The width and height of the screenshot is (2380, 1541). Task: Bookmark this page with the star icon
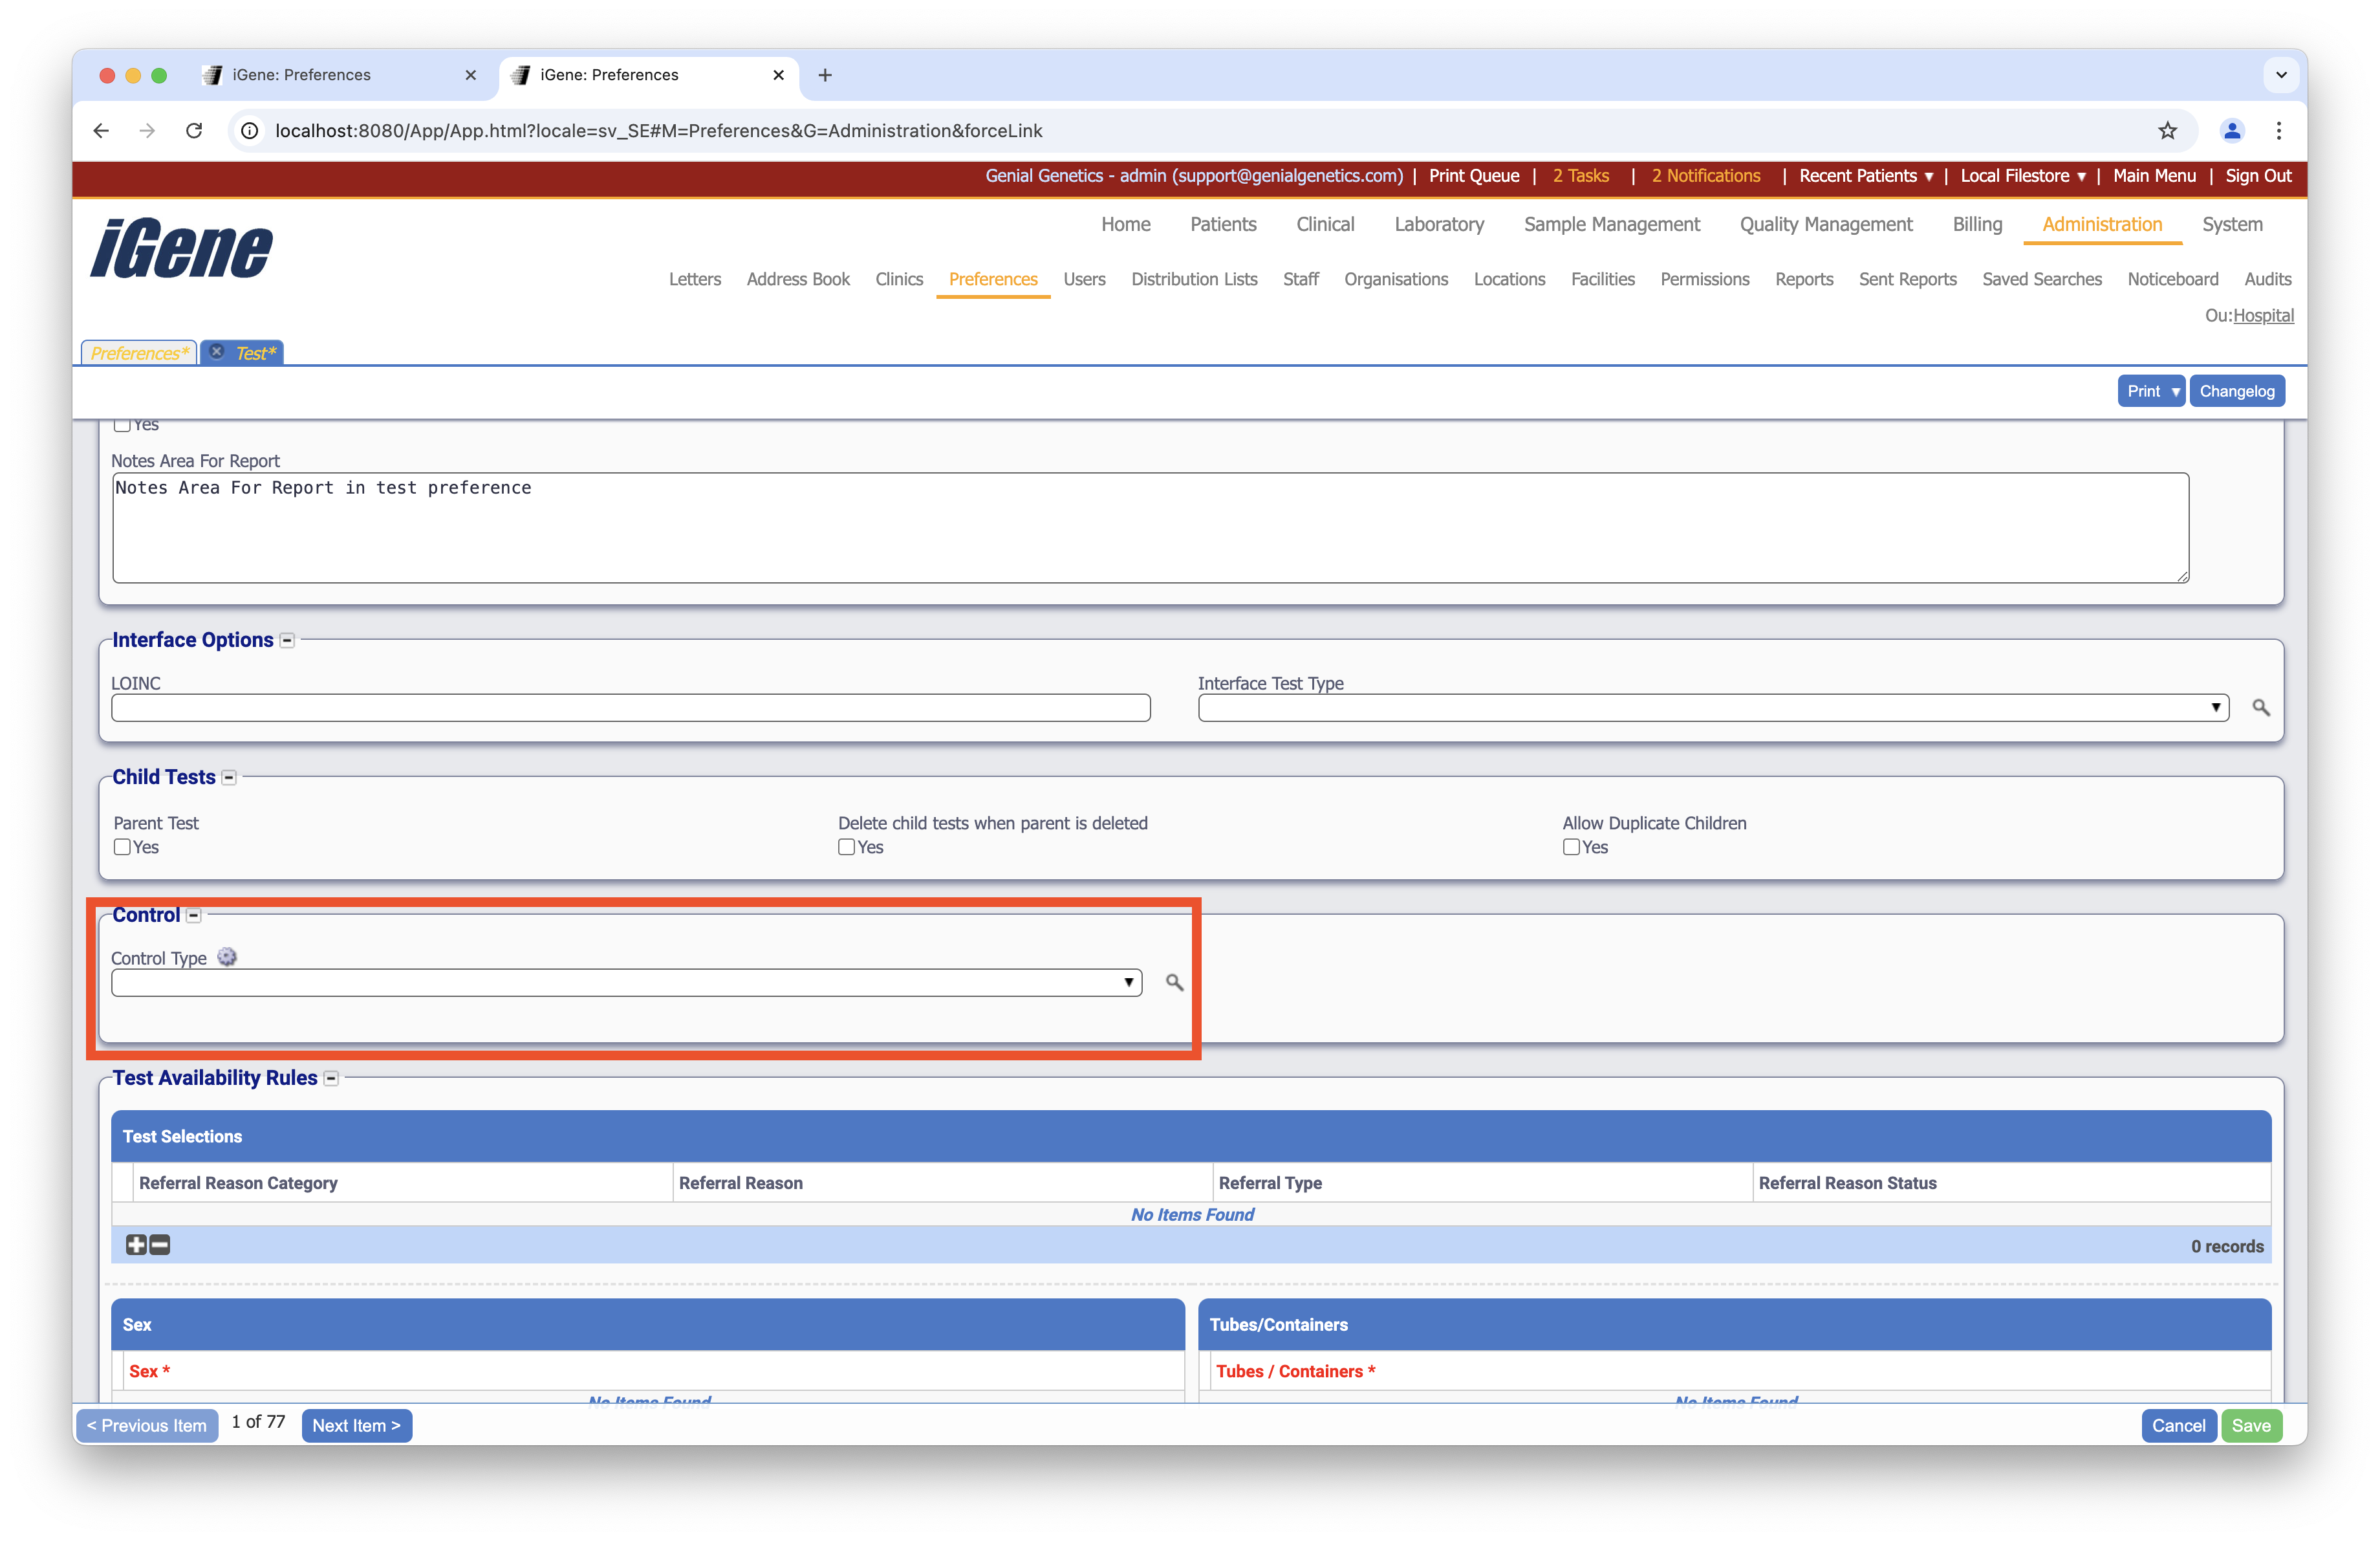click(2167, 130)
